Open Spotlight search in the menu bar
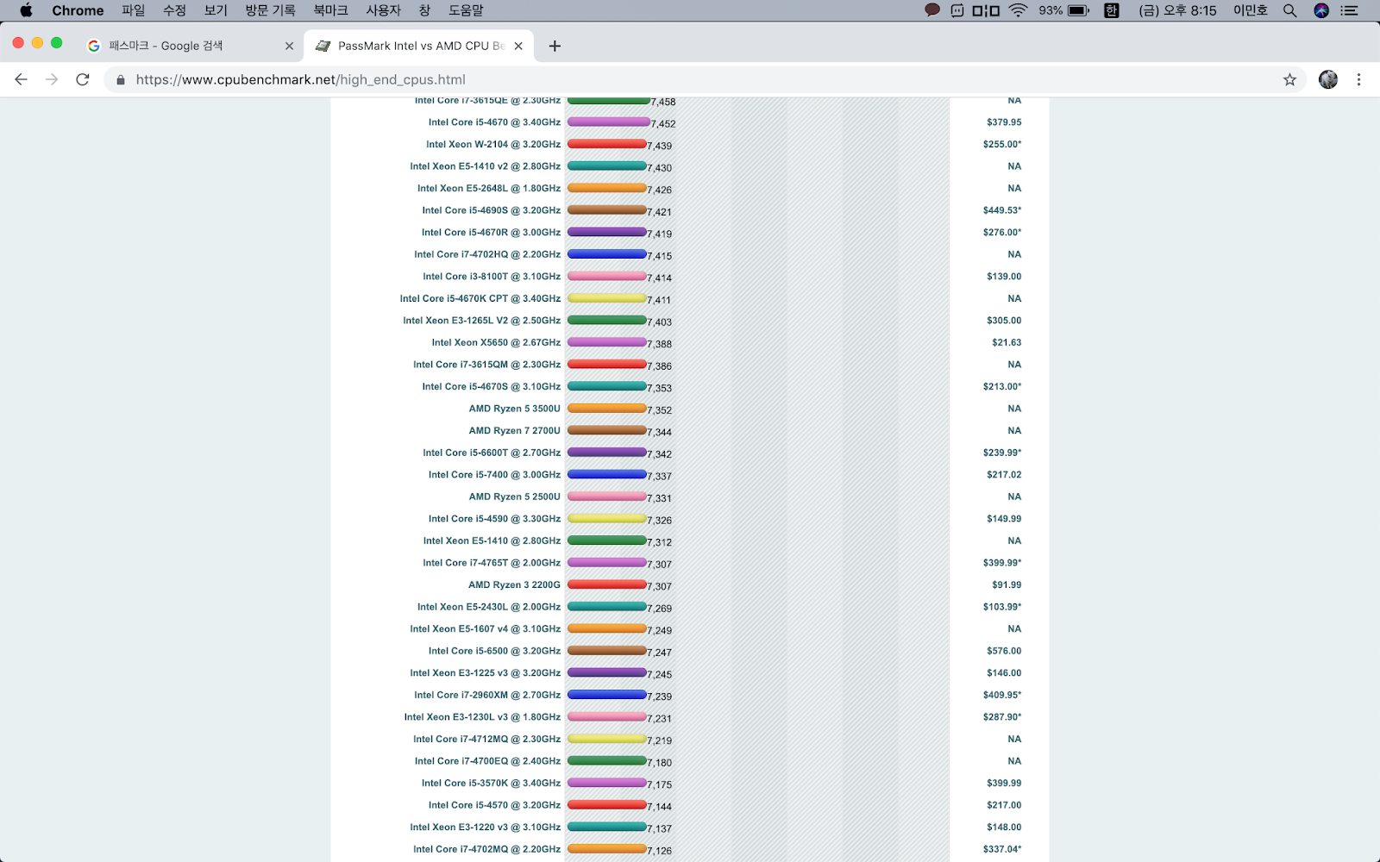The width and height of the screenshot is (1380, 862). (1290, 10)
